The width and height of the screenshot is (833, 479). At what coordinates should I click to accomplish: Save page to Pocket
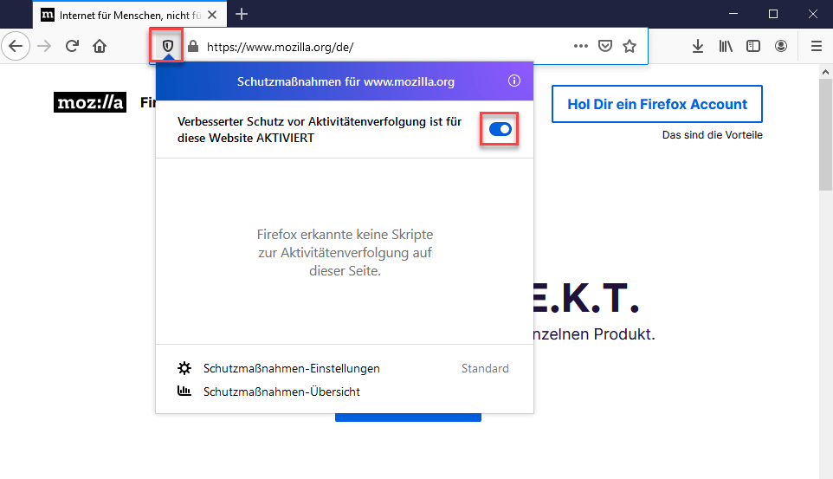click(605, 46)
